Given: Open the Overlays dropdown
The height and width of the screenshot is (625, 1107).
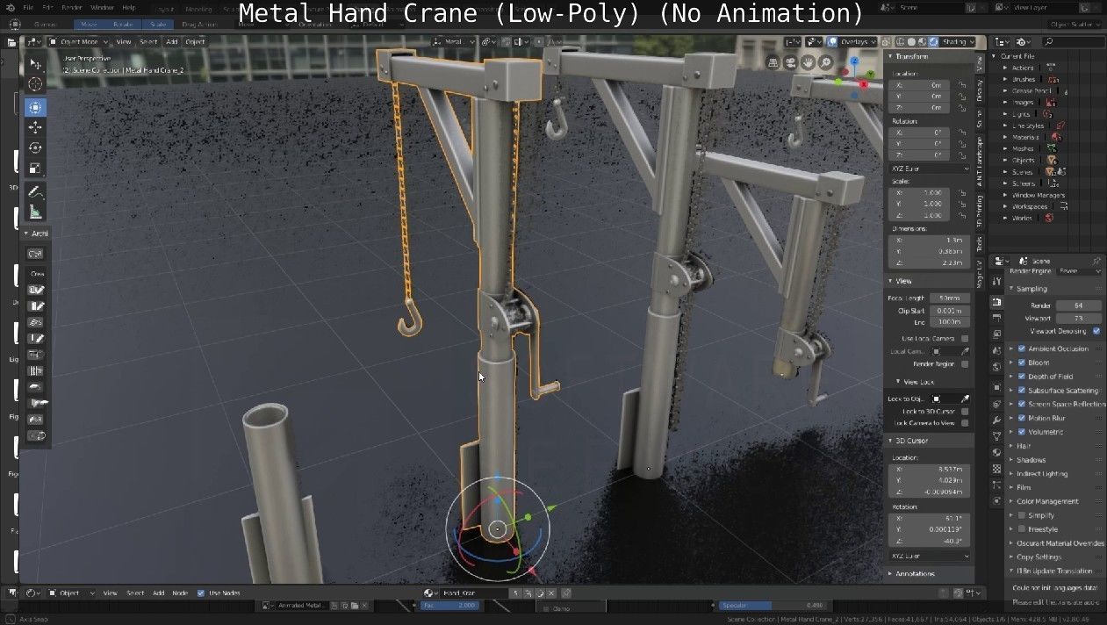Looking at the screenshot, I should tap(859, 41).
